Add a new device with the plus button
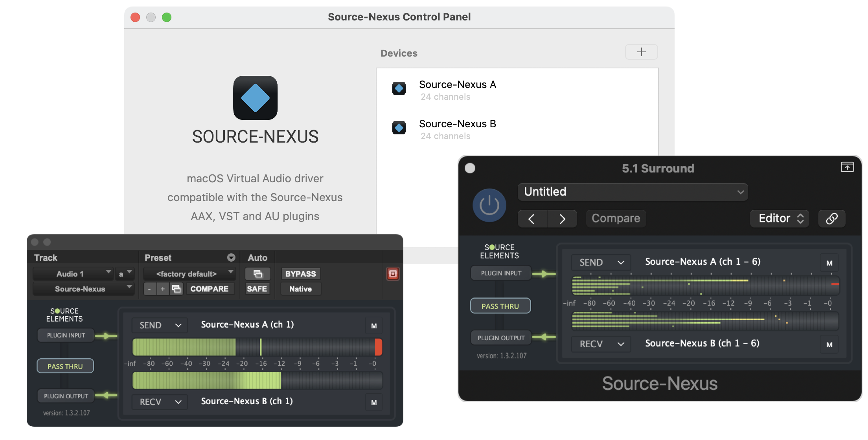 pyautogui.click(x=641, y=52)
